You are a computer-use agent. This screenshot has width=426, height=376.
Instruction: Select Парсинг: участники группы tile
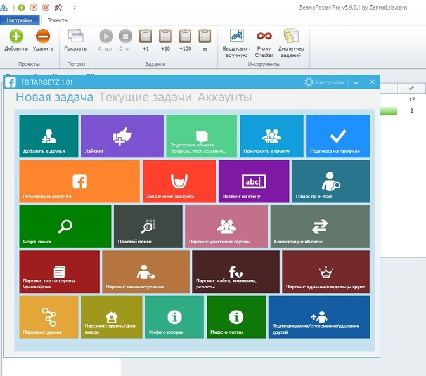point(226,226)
